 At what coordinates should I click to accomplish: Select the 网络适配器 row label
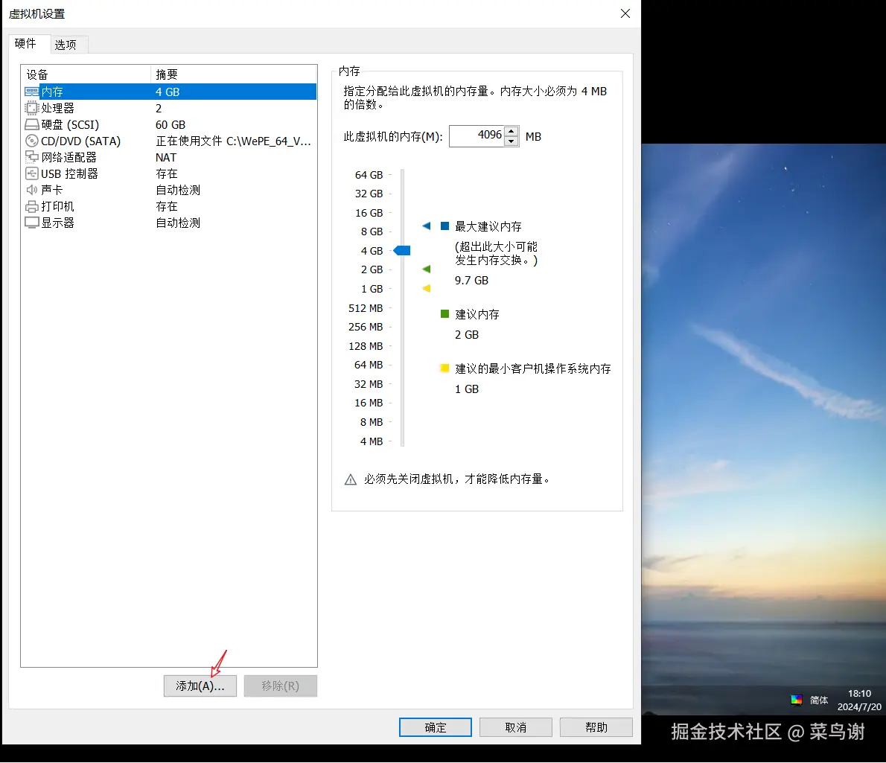pyautogui.click(x=69, y=157)
